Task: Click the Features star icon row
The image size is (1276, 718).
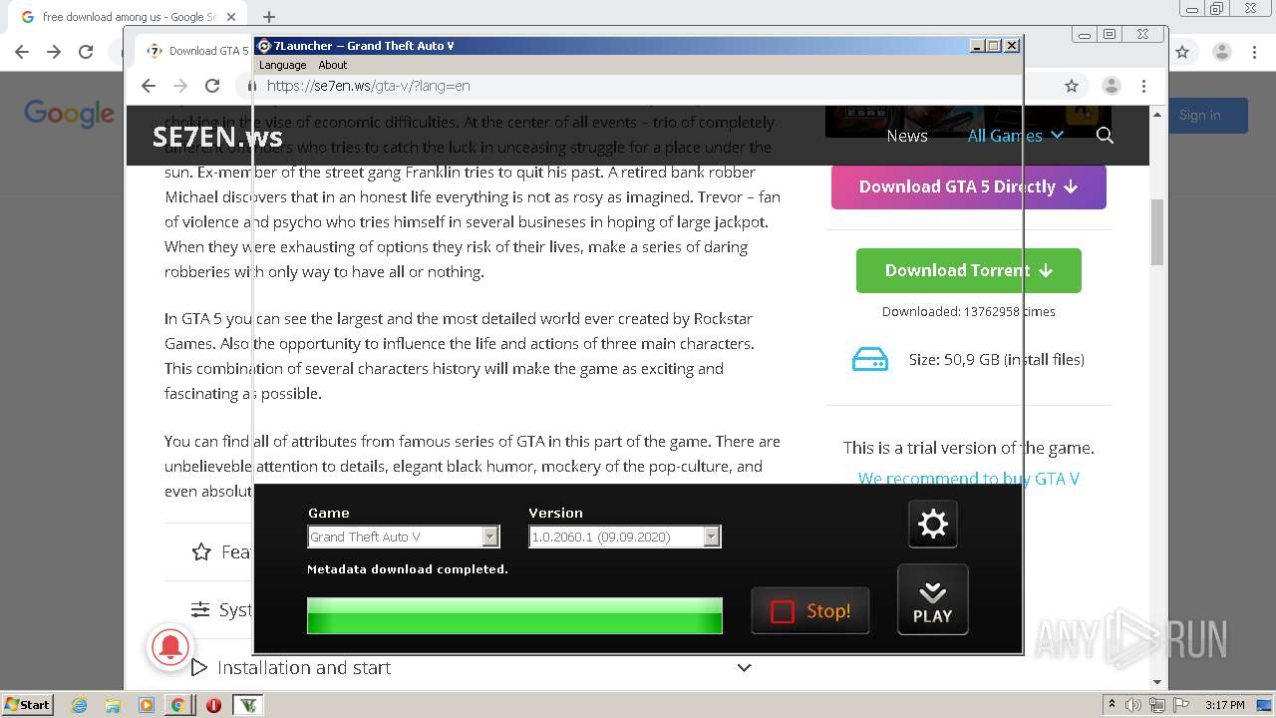Action: [x=201, y=551]
